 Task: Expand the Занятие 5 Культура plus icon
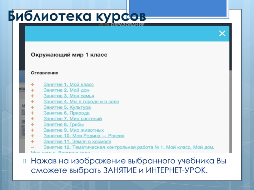pyautogui.click(x=33, y=107)
